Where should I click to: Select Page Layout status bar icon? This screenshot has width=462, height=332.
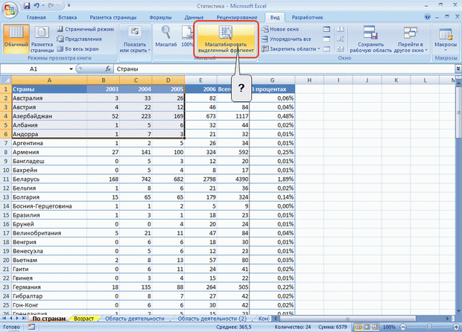(x=367, y=327)
